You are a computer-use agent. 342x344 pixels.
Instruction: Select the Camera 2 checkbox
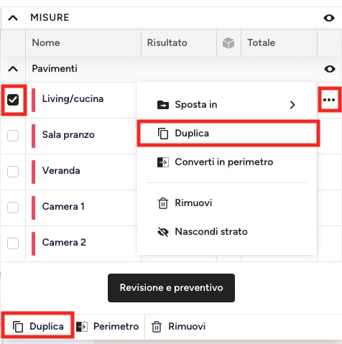pyautogui.click(x=13, y=243)
